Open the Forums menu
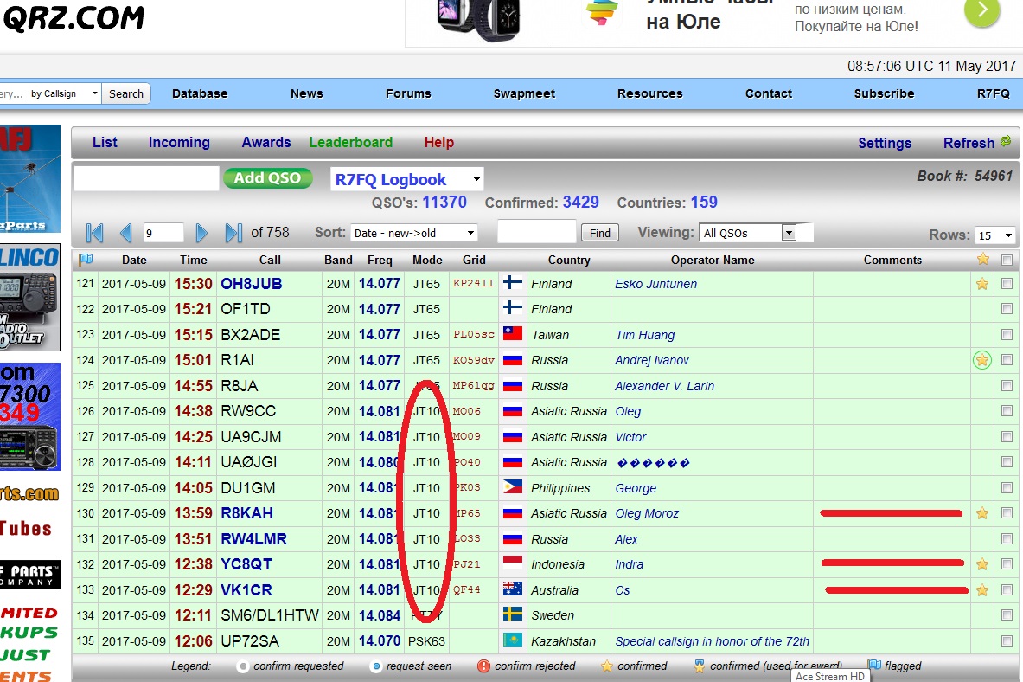This screenshot has width=1023, height=682. click(408, 93)
